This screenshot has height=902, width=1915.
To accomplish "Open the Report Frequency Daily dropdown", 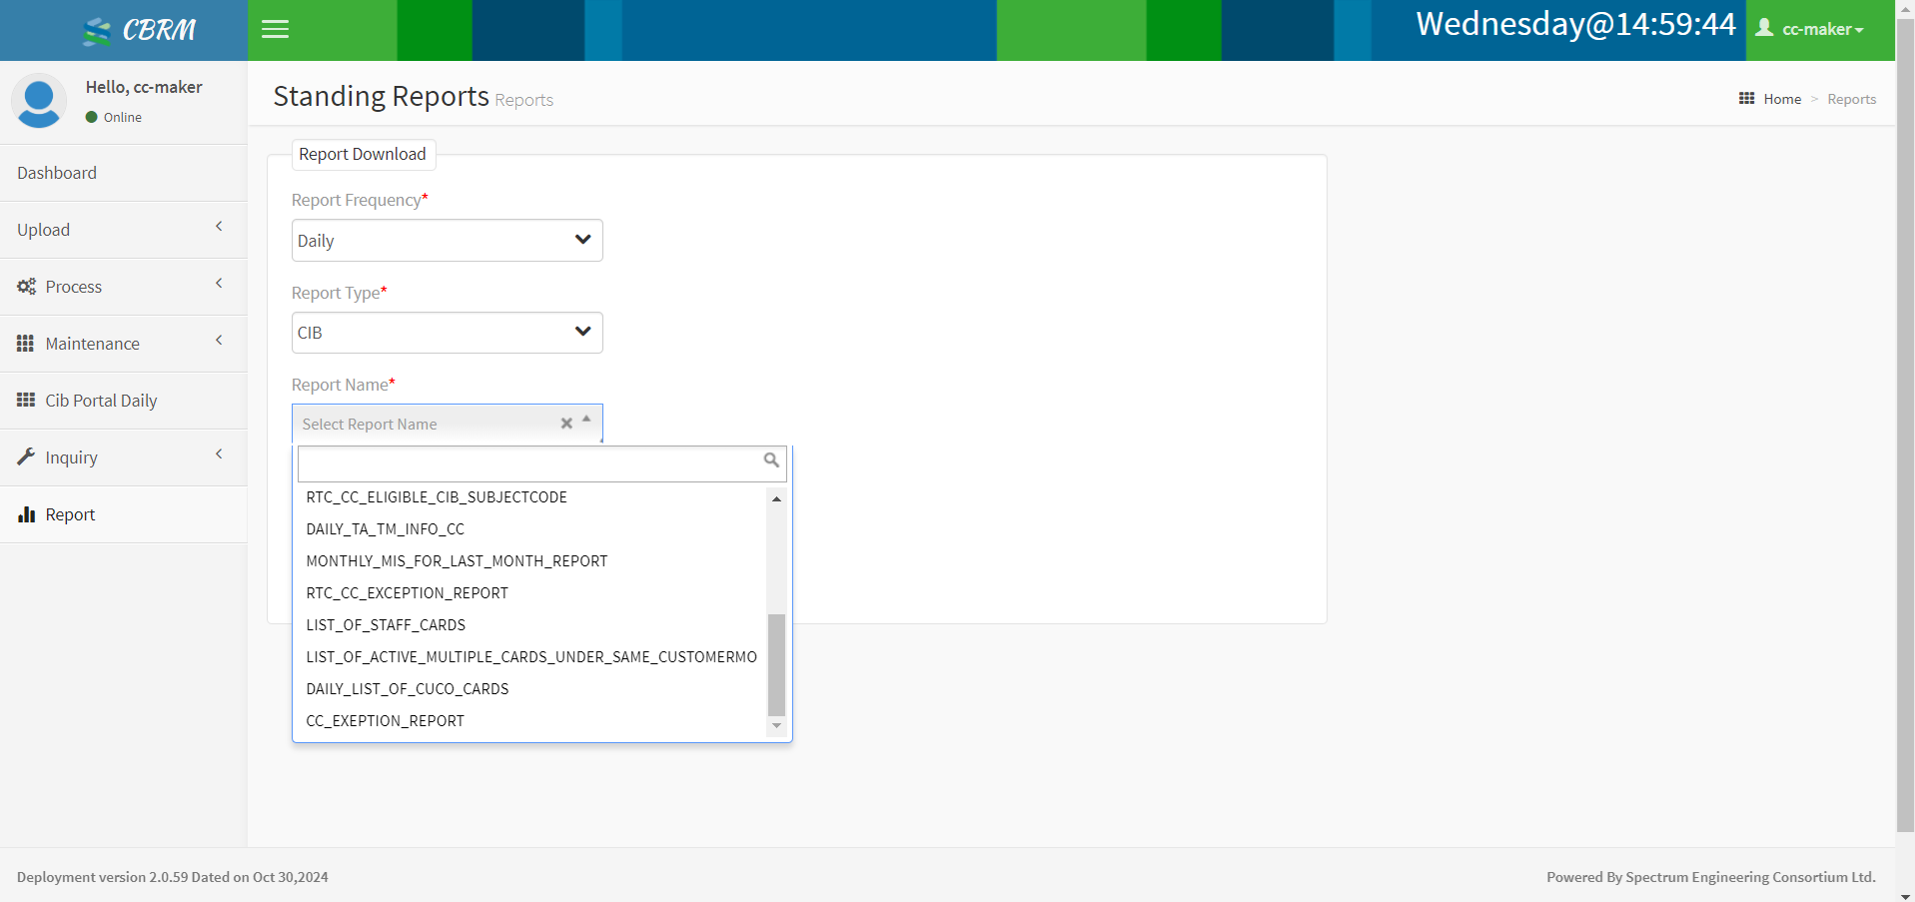I will pos(448,241).
